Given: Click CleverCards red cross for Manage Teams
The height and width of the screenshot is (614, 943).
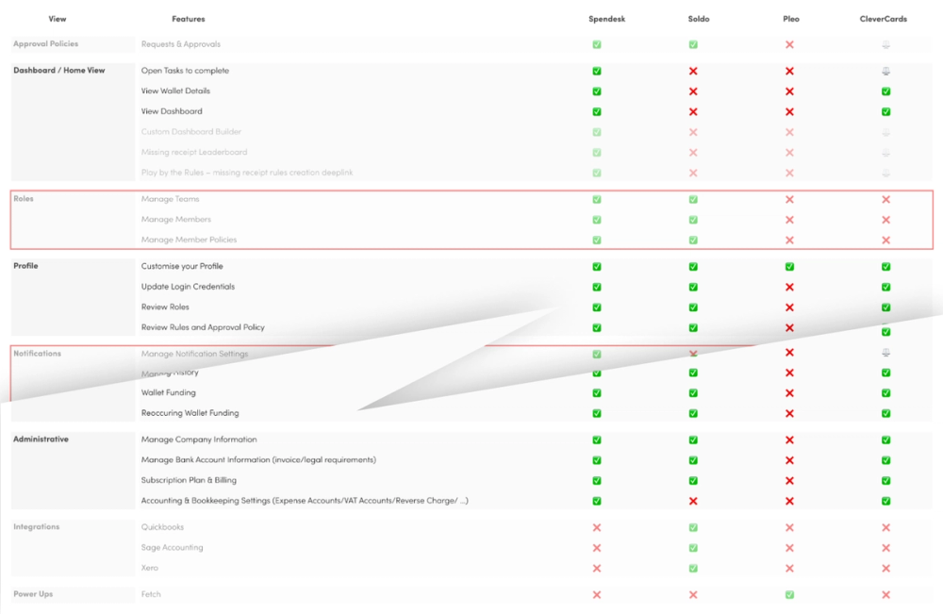Looking at the screenshot, I should 885,200.
